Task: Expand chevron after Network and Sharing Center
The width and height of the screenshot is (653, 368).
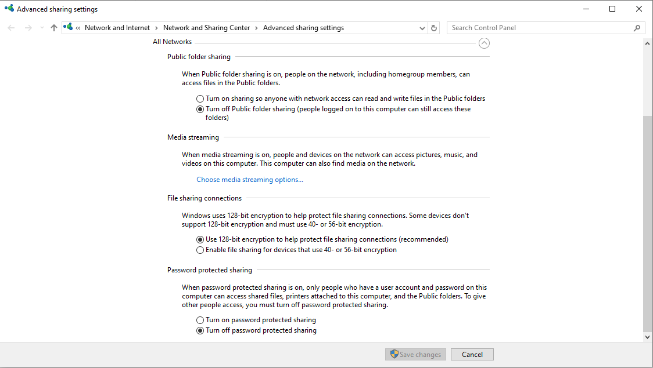Action: click(x=257, y=28)
